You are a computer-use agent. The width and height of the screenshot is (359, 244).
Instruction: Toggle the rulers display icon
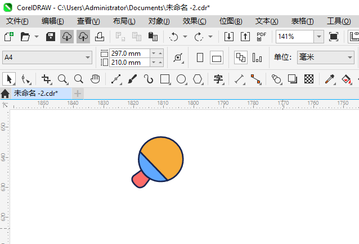pyautogui.click(x=354, y=37)
